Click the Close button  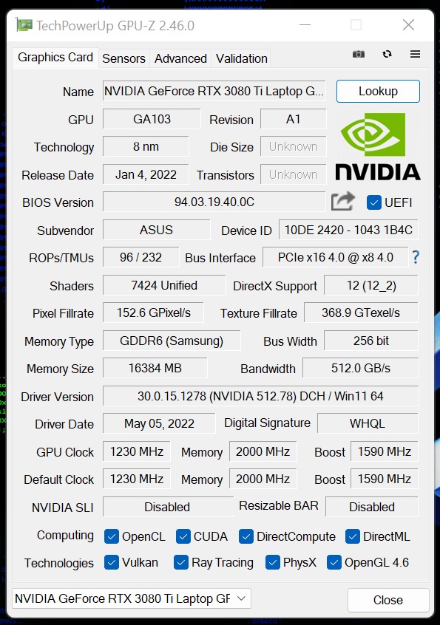coord(388,600)
